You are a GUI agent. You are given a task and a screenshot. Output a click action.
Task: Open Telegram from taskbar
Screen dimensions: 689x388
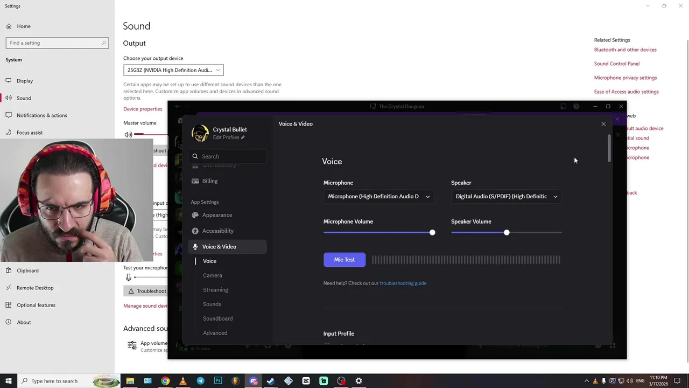(200, 381)
